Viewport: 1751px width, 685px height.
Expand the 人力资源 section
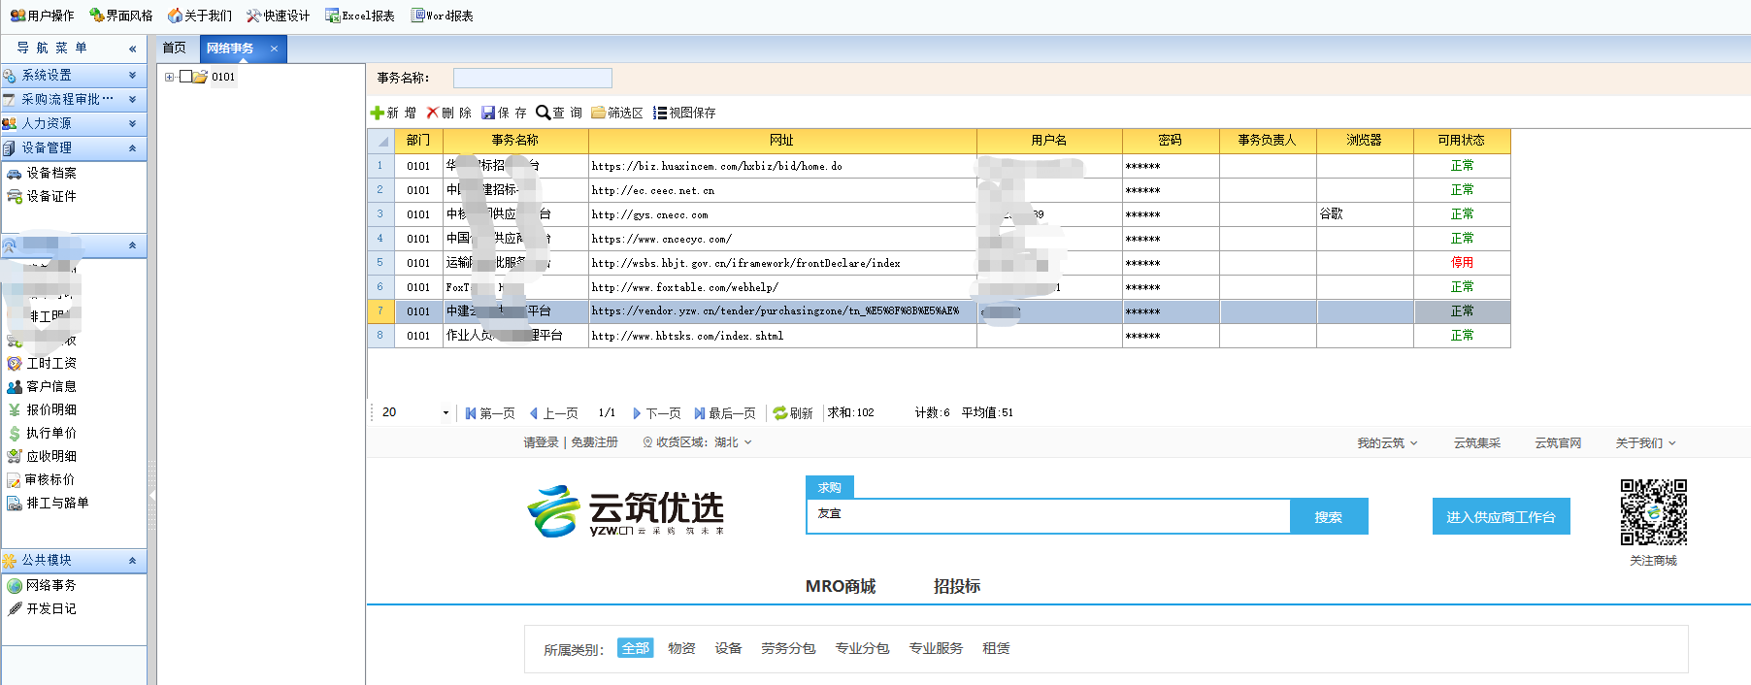coord(74,123)
